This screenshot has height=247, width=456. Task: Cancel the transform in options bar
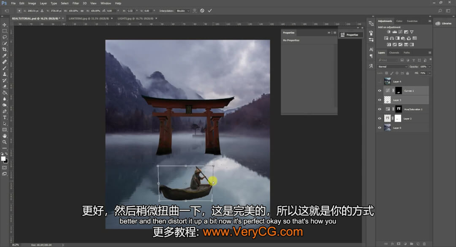[202, 11]
